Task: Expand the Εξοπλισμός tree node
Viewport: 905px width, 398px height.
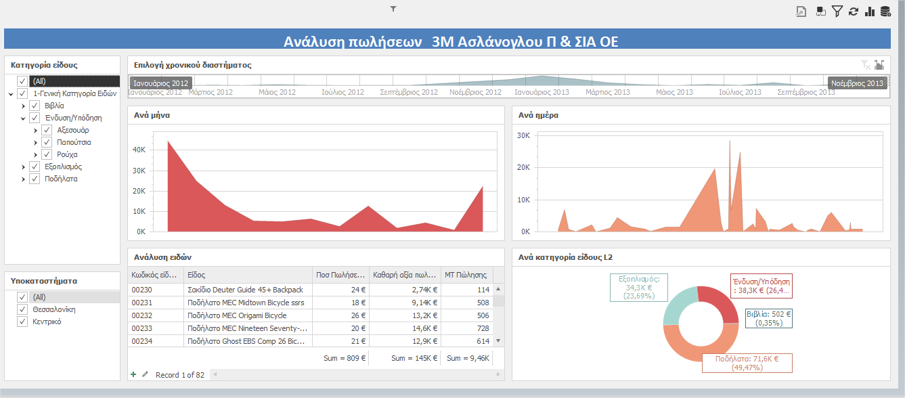Action: pos(23,167)
